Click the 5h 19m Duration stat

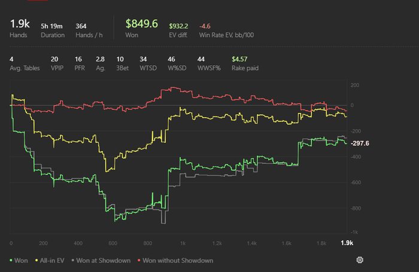(x=52, y=26)
